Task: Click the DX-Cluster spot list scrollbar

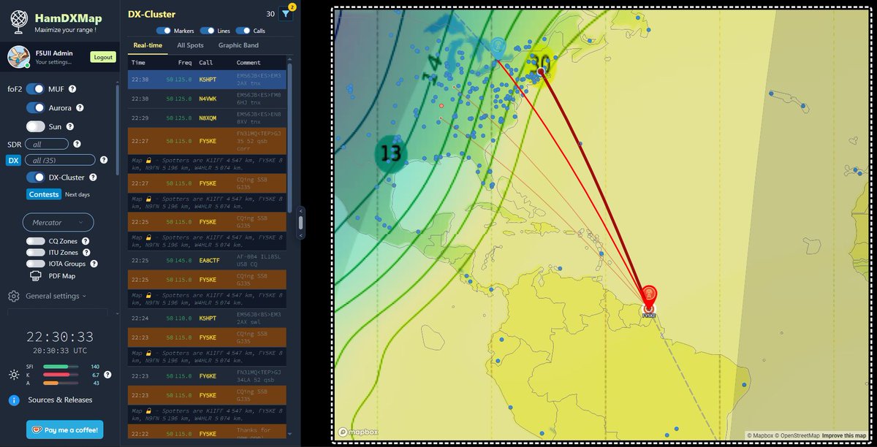Action: point(289,137)
